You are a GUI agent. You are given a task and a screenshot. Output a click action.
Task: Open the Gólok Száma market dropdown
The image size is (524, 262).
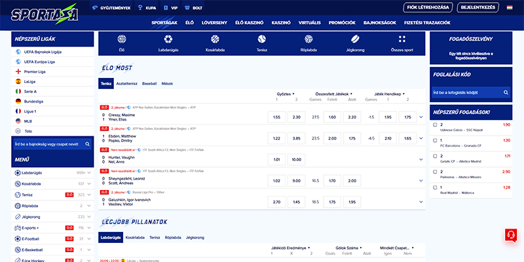(x=348, y=248)
